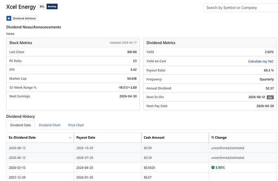
Task: Click the green up-arrow icon beside 3.95%
Action: pos(213,167)
